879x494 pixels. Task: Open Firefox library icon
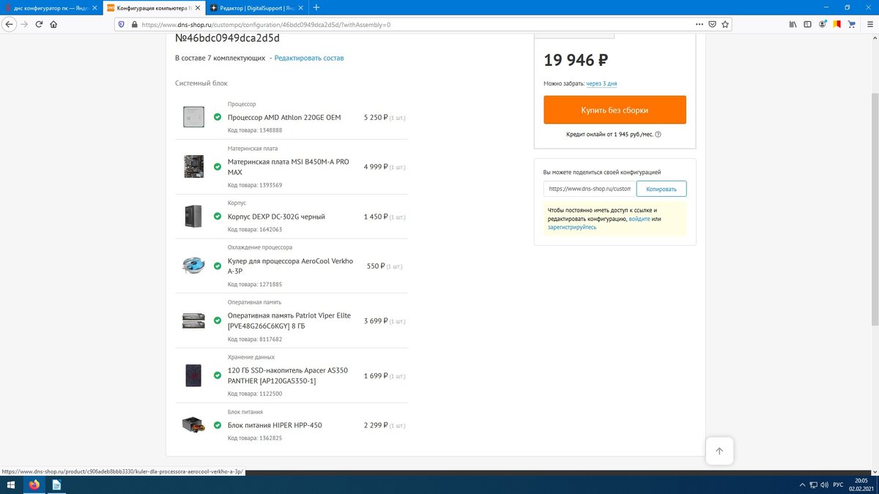(793, 24)
